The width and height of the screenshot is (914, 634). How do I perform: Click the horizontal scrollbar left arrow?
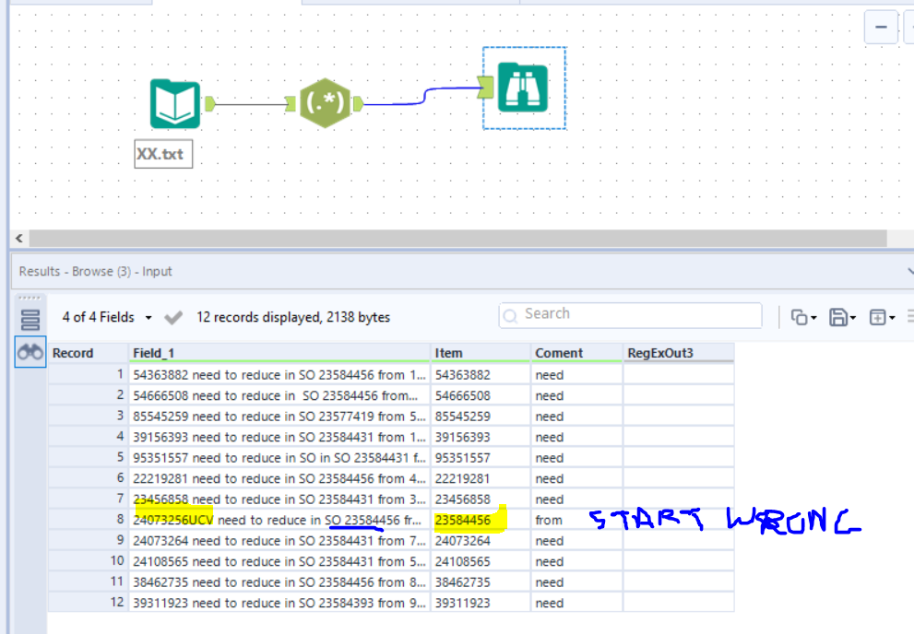(x=19, y=238)
